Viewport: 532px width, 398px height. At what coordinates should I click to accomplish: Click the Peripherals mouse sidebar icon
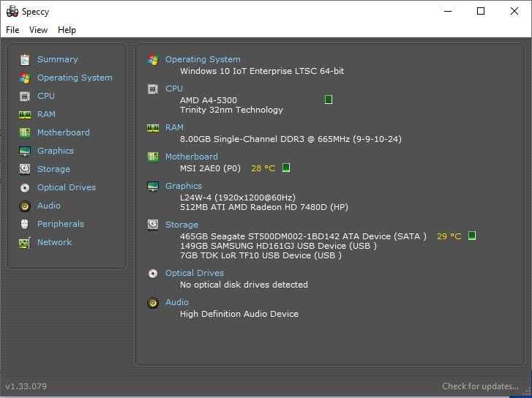coord(25,224)
